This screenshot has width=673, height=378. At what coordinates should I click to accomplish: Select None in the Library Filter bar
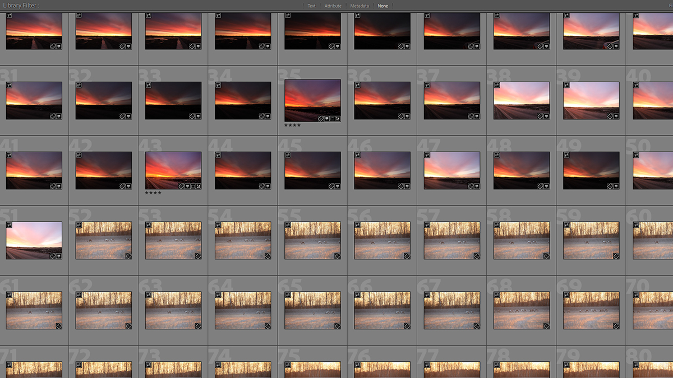pos(382,6)
